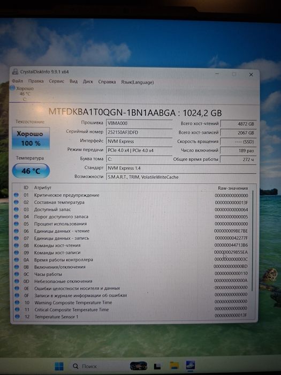Image resolution: width=281 pixels, height=375 pixels.
Task: Click raw value 000000009BE7BE
Action: 231,231
